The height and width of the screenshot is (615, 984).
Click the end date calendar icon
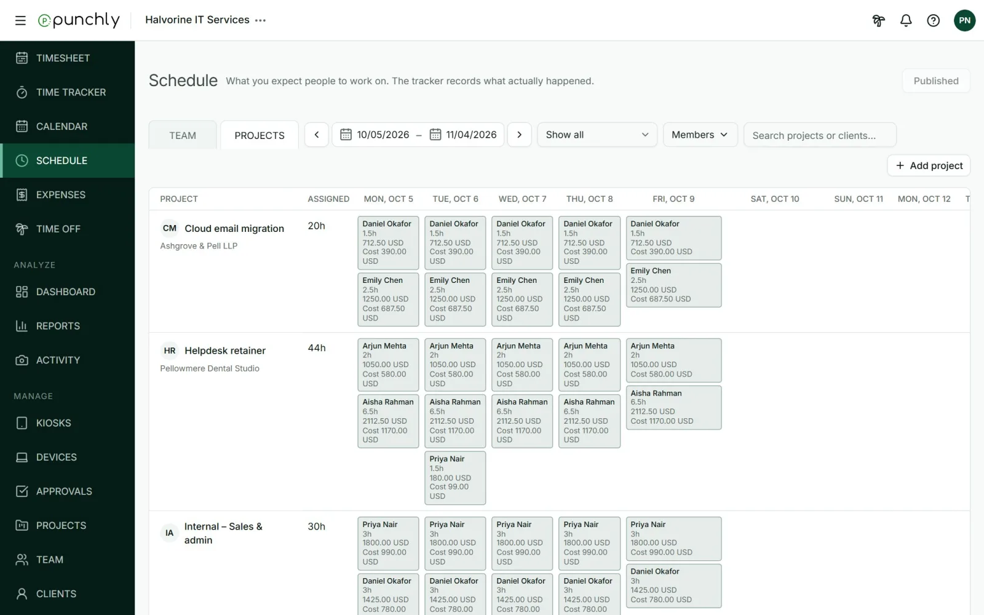pyautogui.click(x=435, y=135)
